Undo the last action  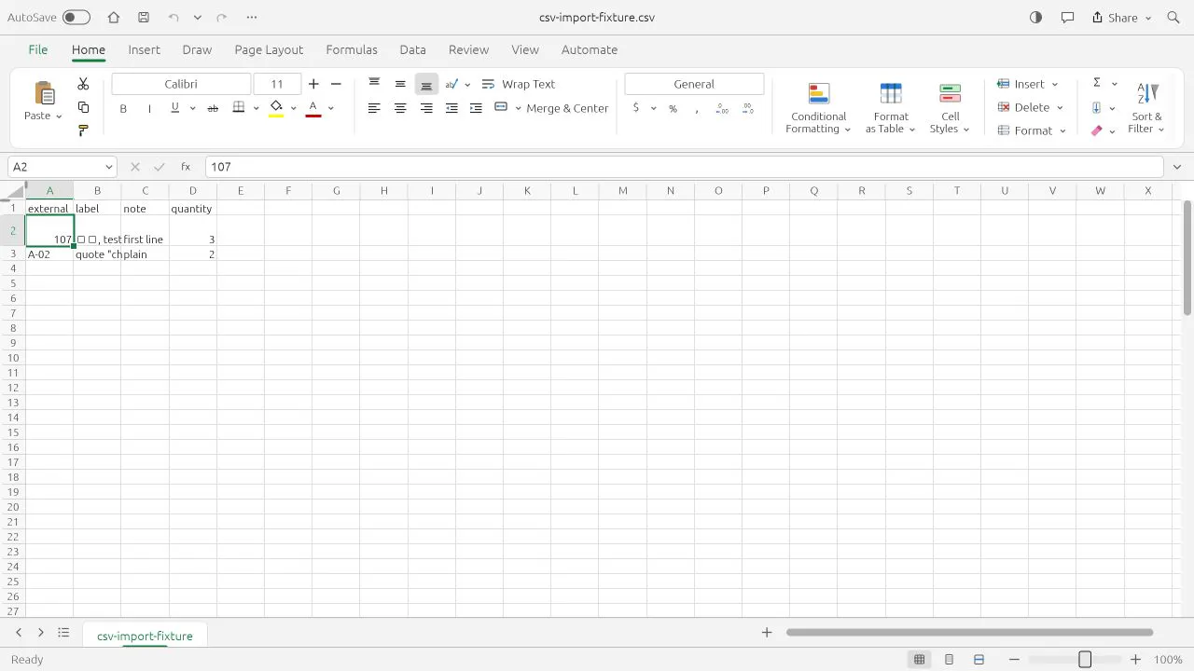point(174,18)
